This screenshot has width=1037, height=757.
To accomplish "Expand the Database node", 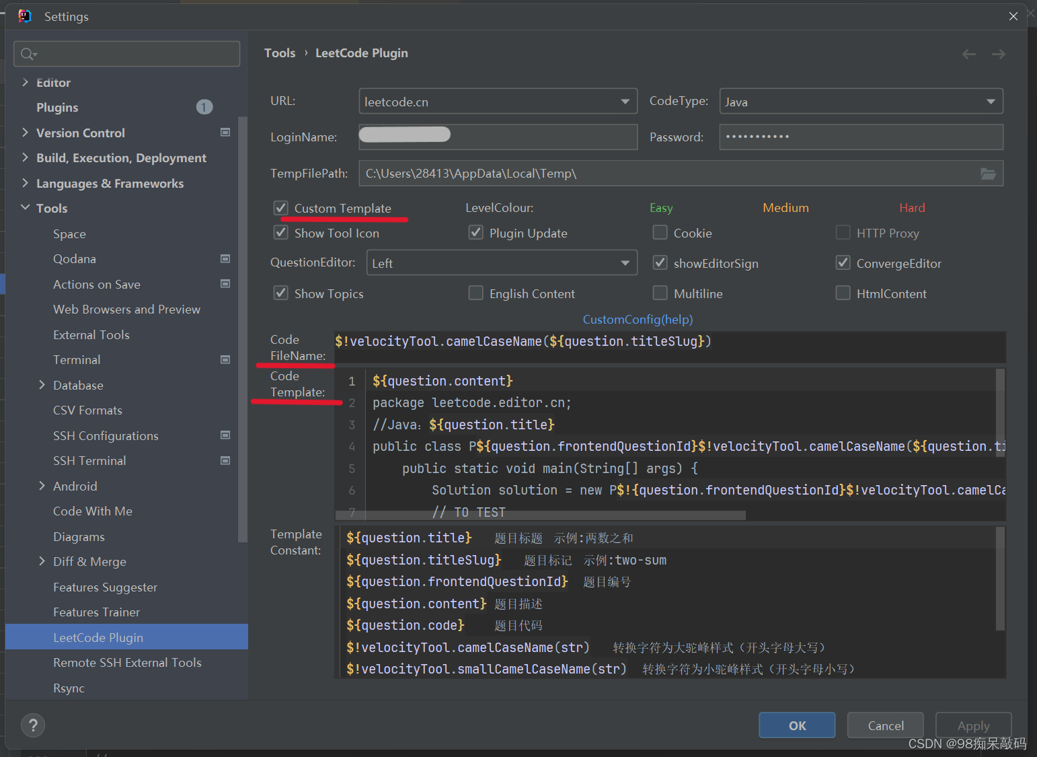I will (42, 385).
